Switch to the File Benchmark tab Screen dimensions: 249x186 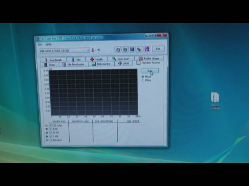(74, 64)
